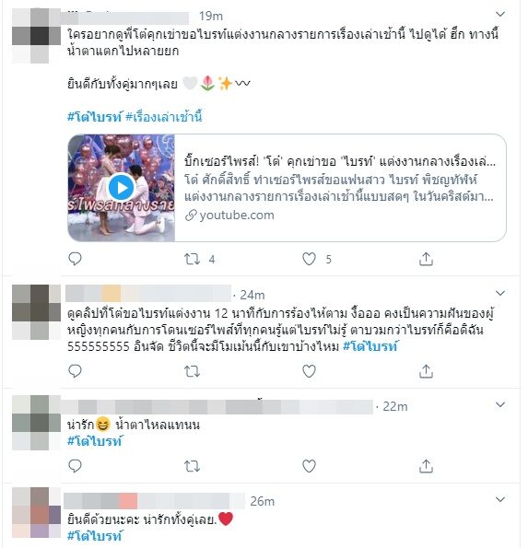Open the youtube.com link card title

[x=339, y=161]
